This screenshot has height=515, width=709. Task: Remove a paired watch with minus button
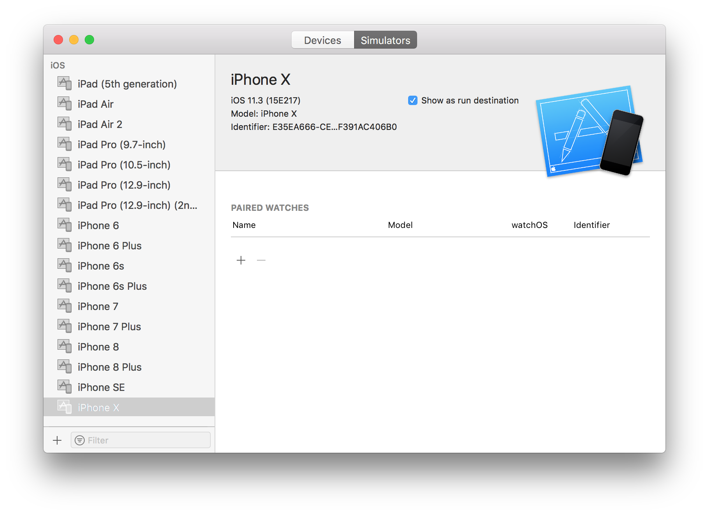click(261, 260)
